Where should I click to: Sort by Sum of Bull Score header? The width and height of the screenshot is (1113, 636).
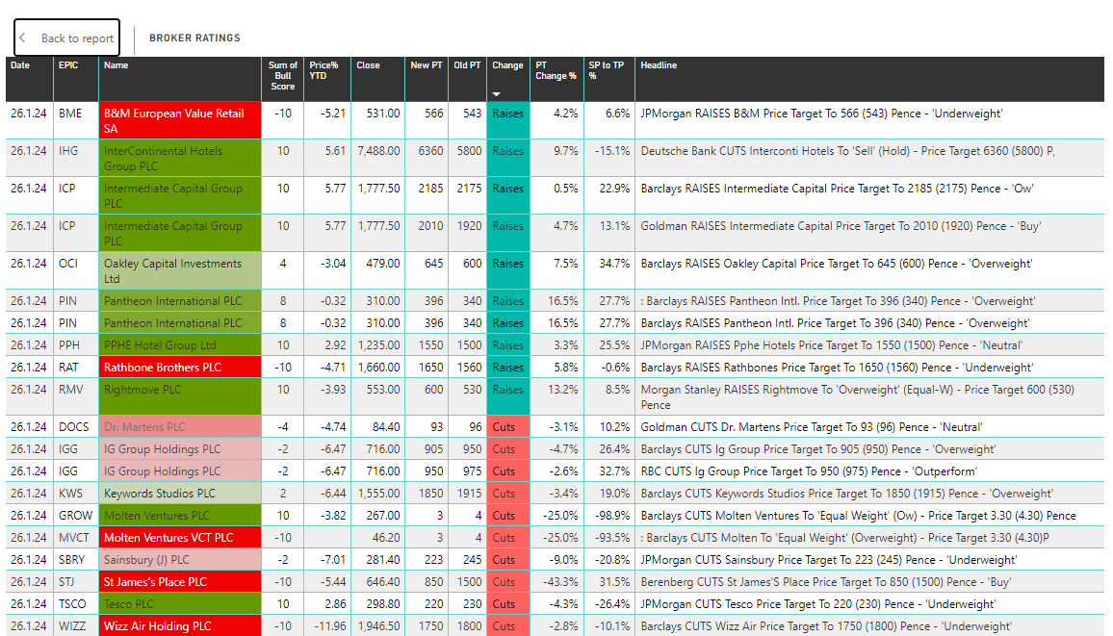(282, 78)
